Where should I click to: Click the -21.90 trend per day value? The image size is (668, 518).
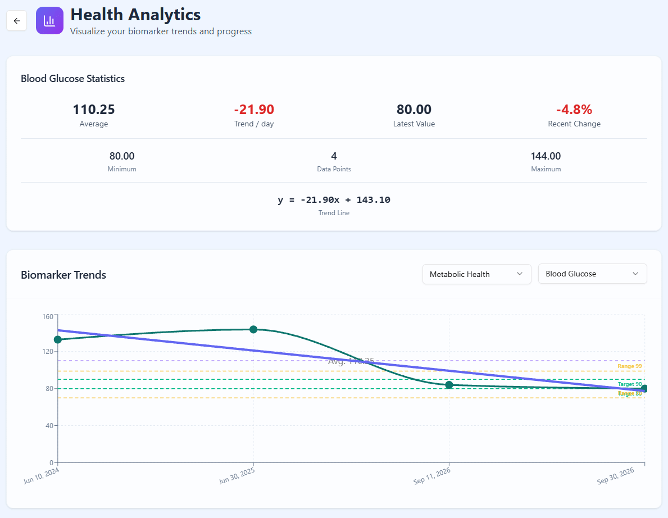pos(254,110)
